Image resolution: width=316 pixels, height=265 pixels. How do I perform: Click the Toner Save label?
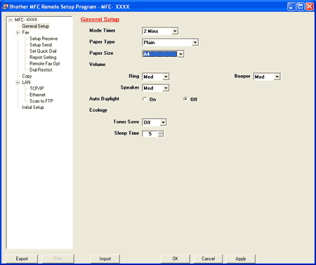click(x=126, y=122)
